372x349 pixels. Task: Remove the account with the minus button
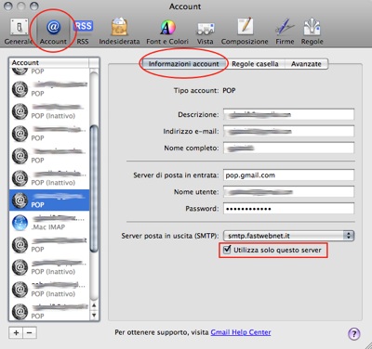(x=30, y=333)
